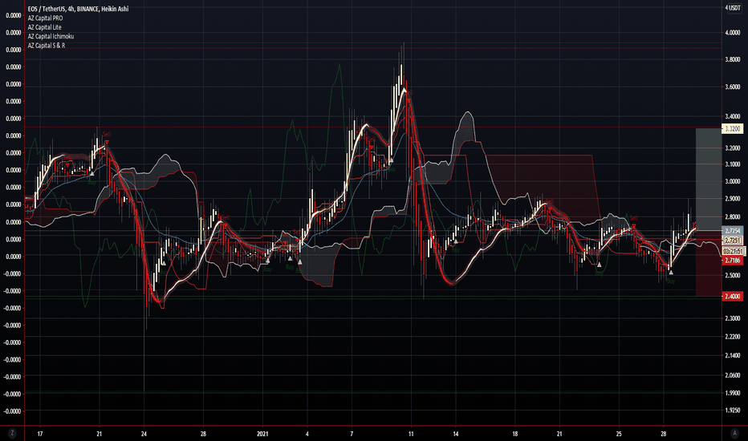Click the 2021 date label on time axis
Screen dimensions: 748x441
262,434
